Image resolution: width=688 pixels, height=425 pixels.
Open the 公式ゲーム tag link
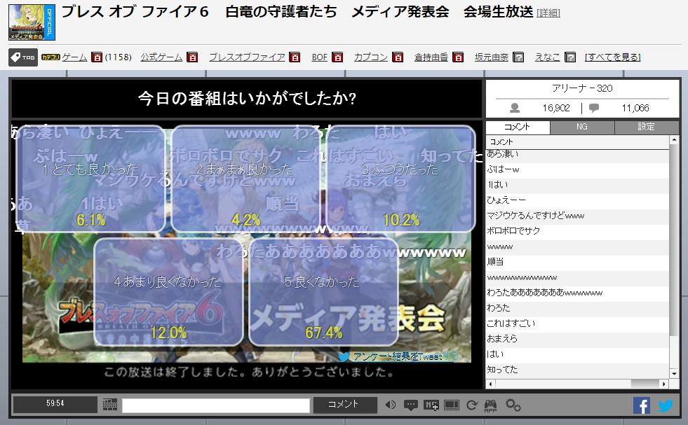(x=161, y=57)
